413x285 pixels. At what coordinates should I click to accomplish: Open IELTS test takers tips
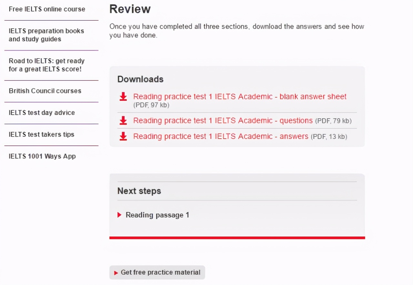coord(41,134)
